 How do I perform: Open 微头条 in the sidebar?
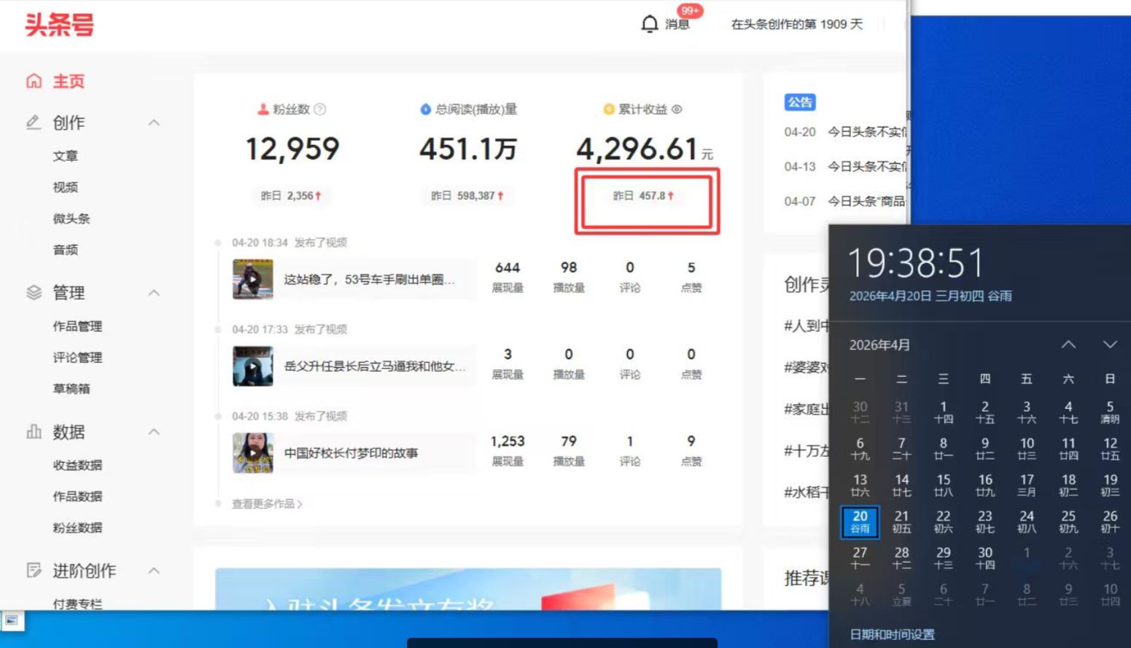point(71,219)
